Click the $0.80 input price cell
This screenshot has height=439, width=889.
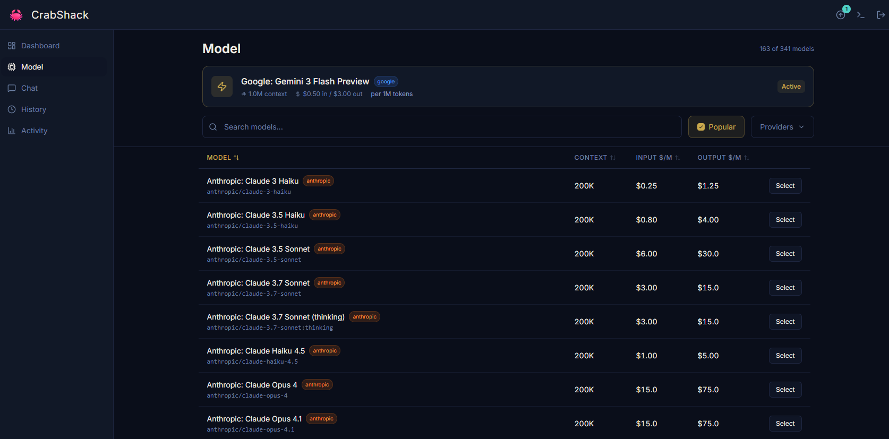(646, 220)
